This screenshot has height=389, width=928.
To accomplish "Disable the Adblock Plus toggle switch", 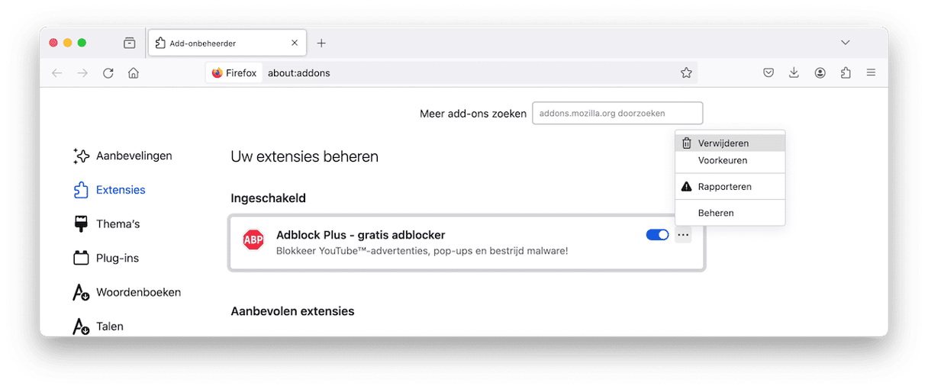I will [657, 235].
